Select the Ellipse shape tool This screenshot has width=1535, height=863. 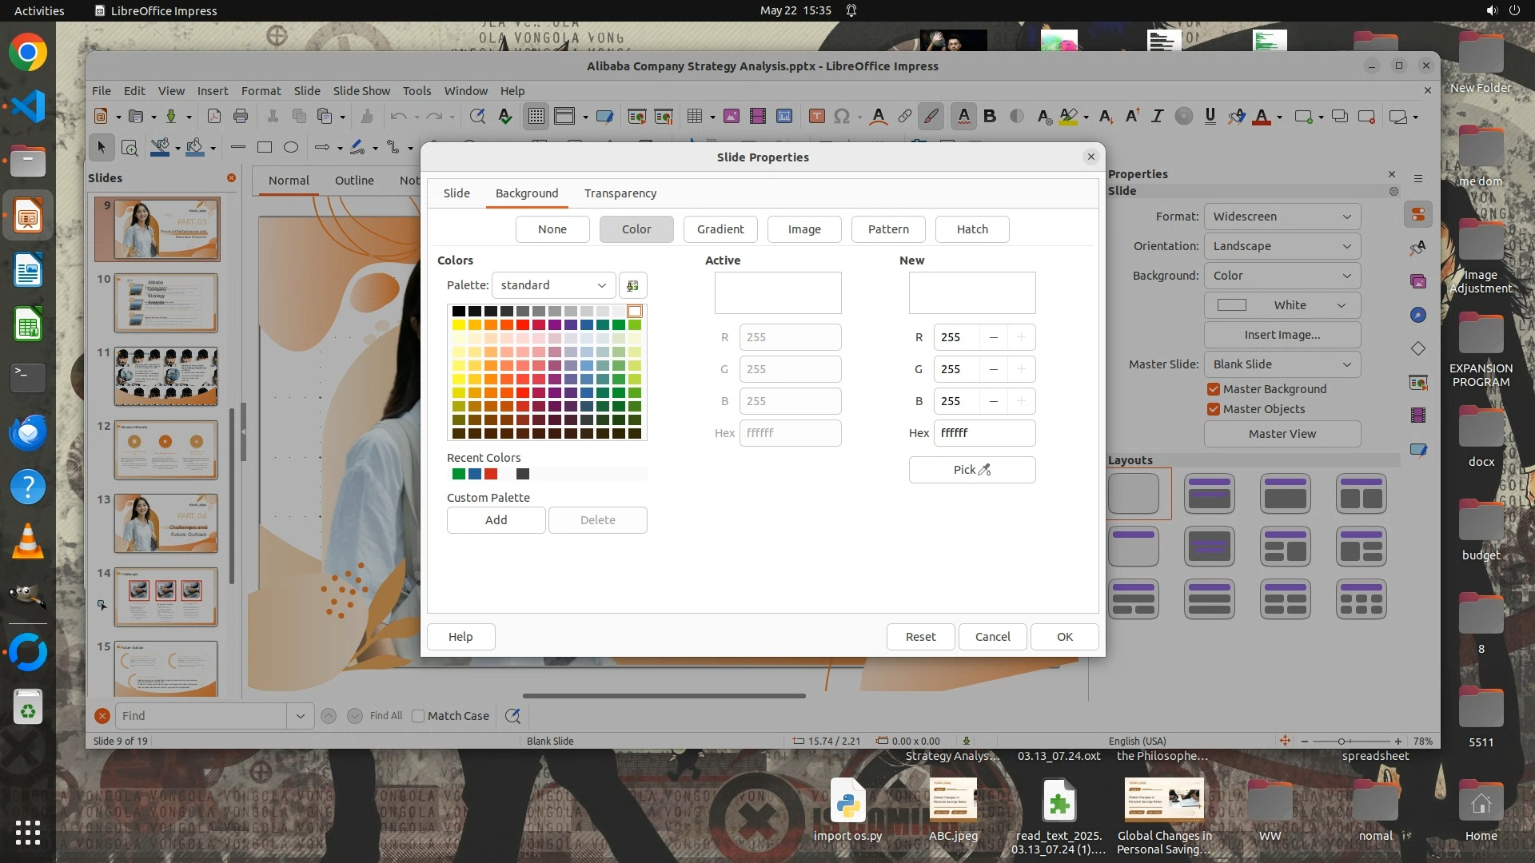291,147
